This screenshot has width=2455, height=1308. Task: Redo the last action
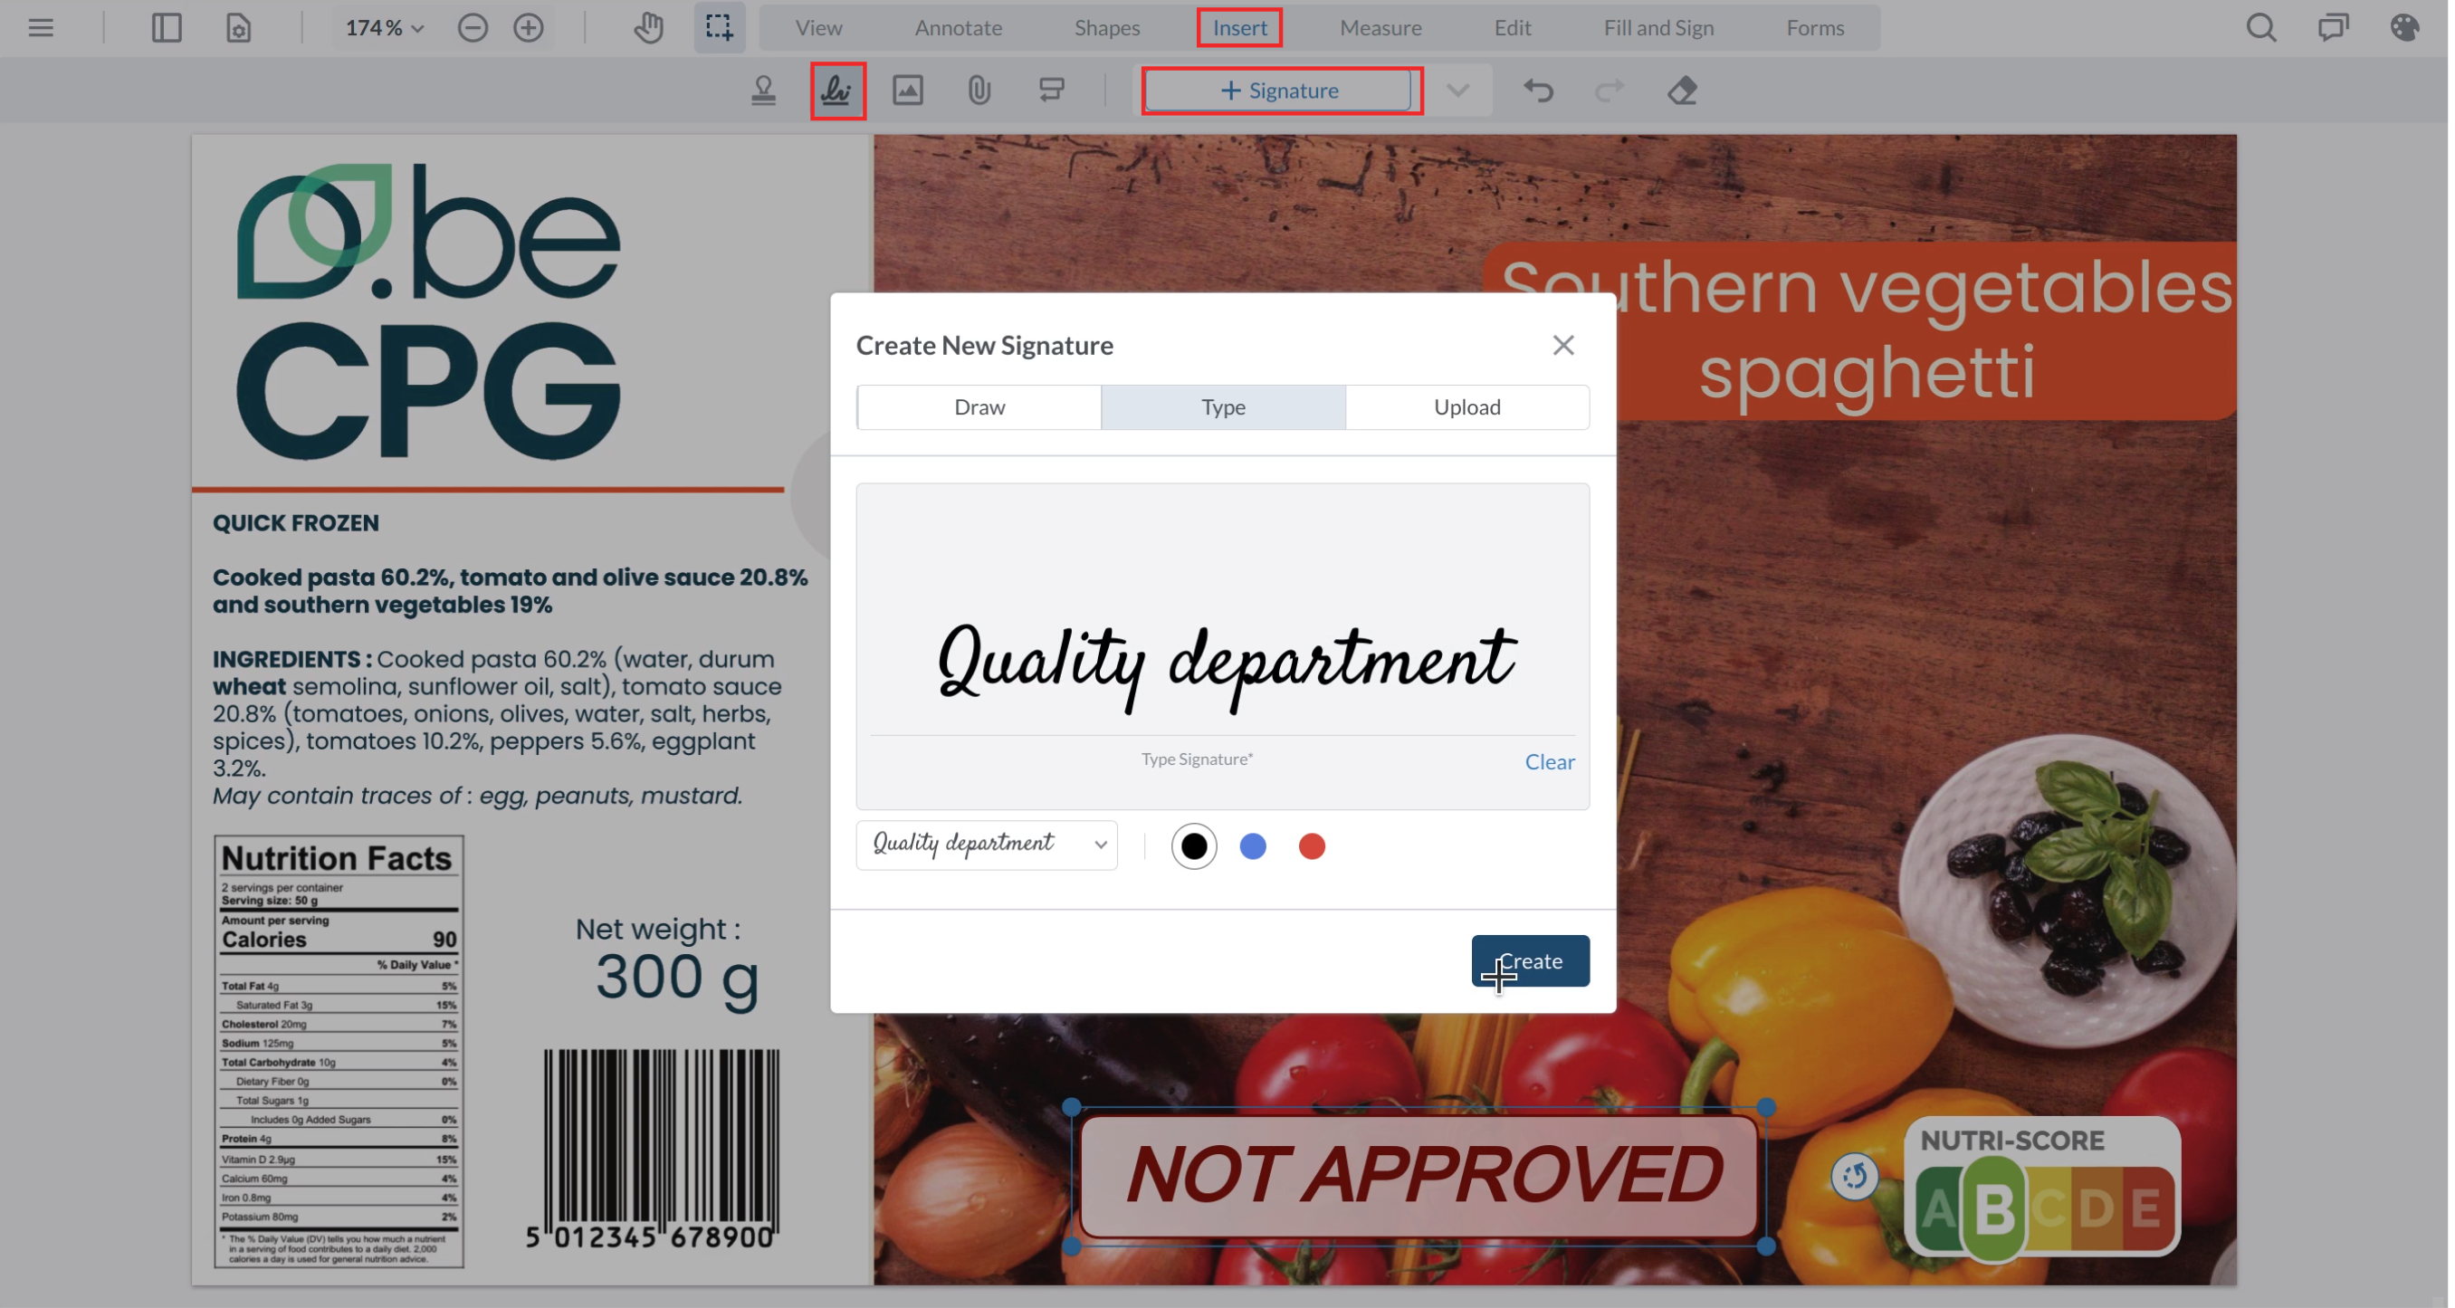(1610, 91)
